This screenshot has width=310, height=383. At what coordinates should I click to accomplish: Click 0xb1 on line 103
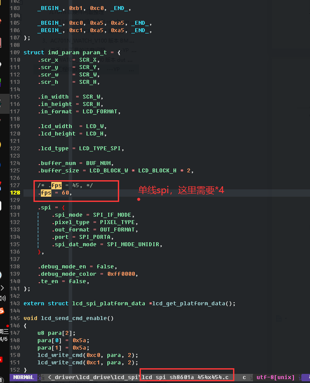tap(76, 8)
